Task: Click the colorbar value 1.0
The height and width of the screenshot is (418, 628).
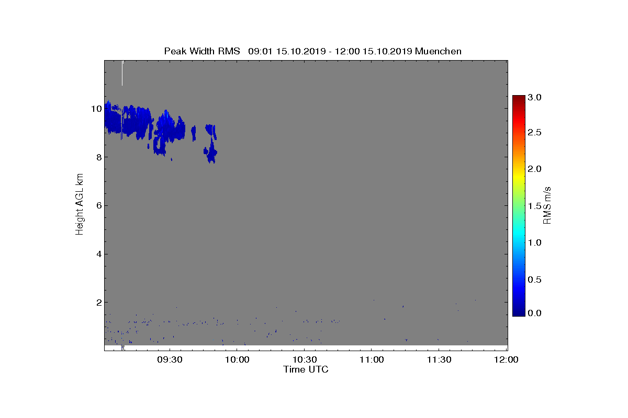Action: (x=535, y=242)
